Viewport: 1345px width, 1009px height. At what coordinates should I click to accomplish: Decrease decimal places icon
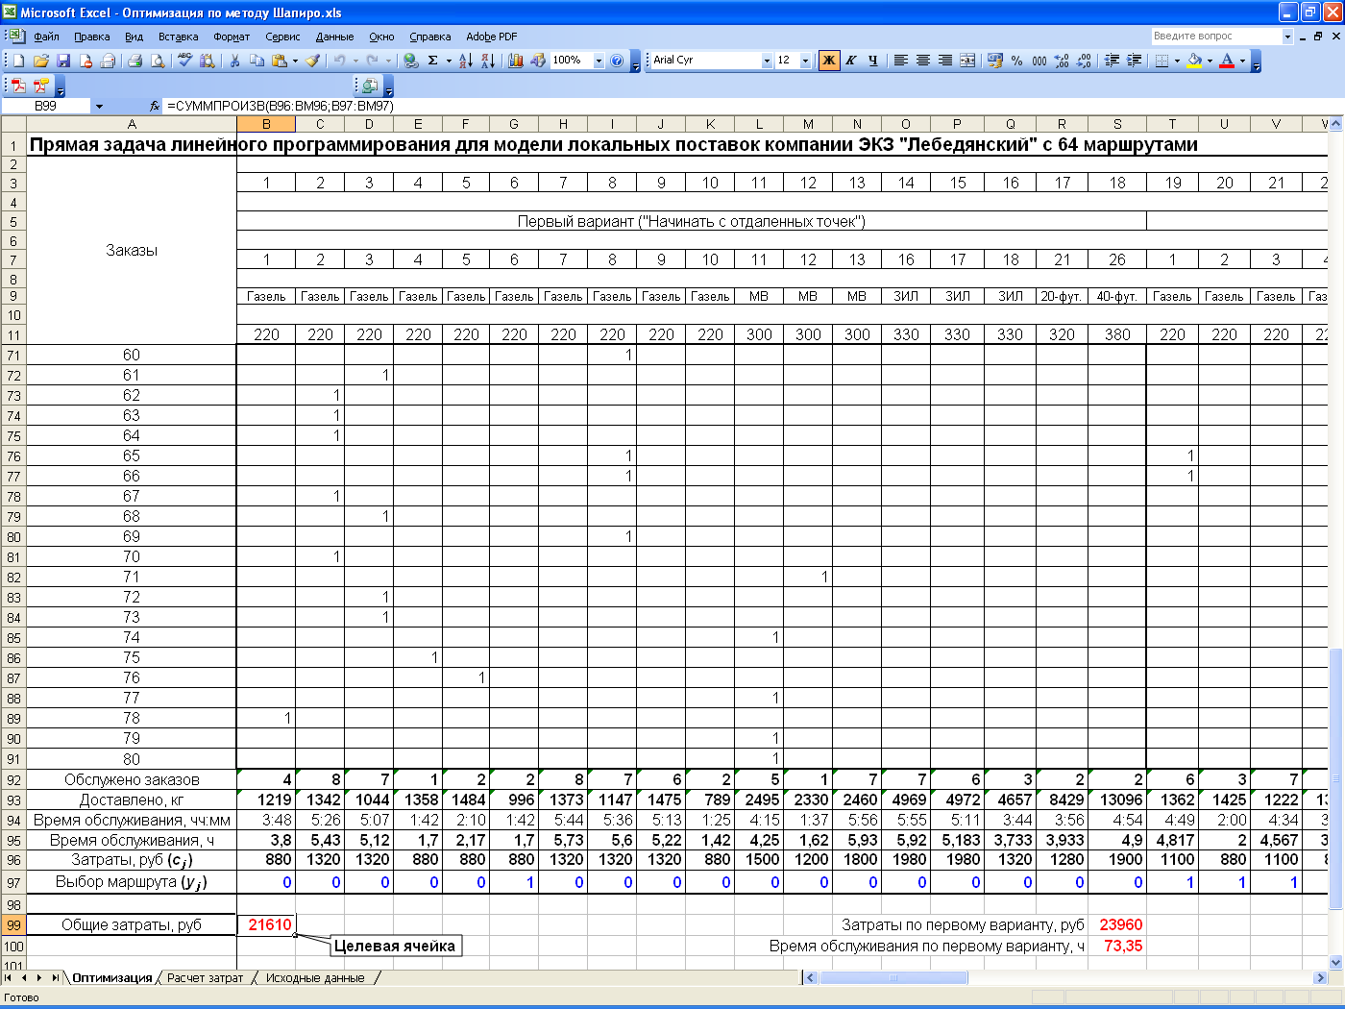[x=1084, y=61]
